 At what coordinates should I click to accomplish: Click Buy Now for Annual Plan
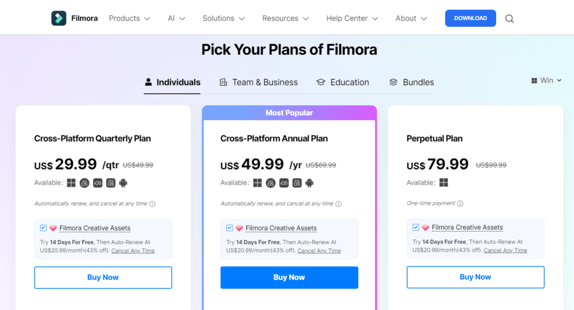coord(289,278)
